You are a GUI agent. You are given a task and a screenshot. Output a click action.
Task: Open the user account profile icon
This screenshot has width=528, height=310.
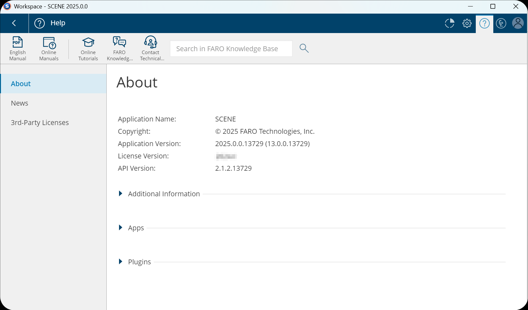518,23
